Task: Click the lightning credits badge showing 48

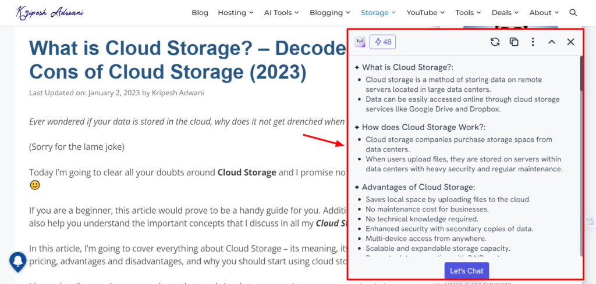Action: [x=383, y=42]
